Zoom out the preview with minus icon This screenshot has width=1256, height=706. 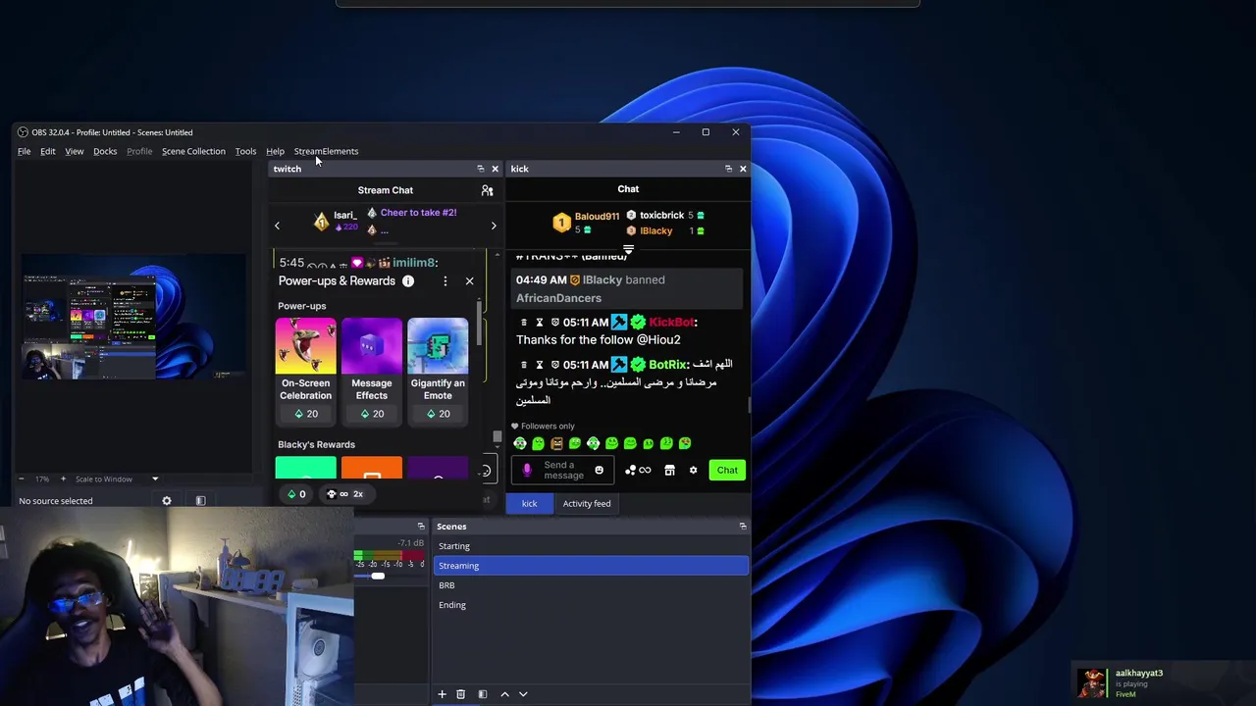22,479
